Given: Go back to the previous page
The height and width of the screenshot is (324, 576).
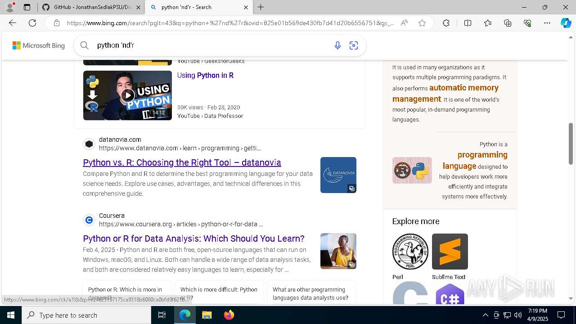Looking at the screenshot, I should 13,23.
